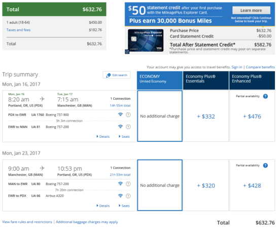Click Edit search button
This screenshot has width=279, height=228.
[x=117, y=75]
